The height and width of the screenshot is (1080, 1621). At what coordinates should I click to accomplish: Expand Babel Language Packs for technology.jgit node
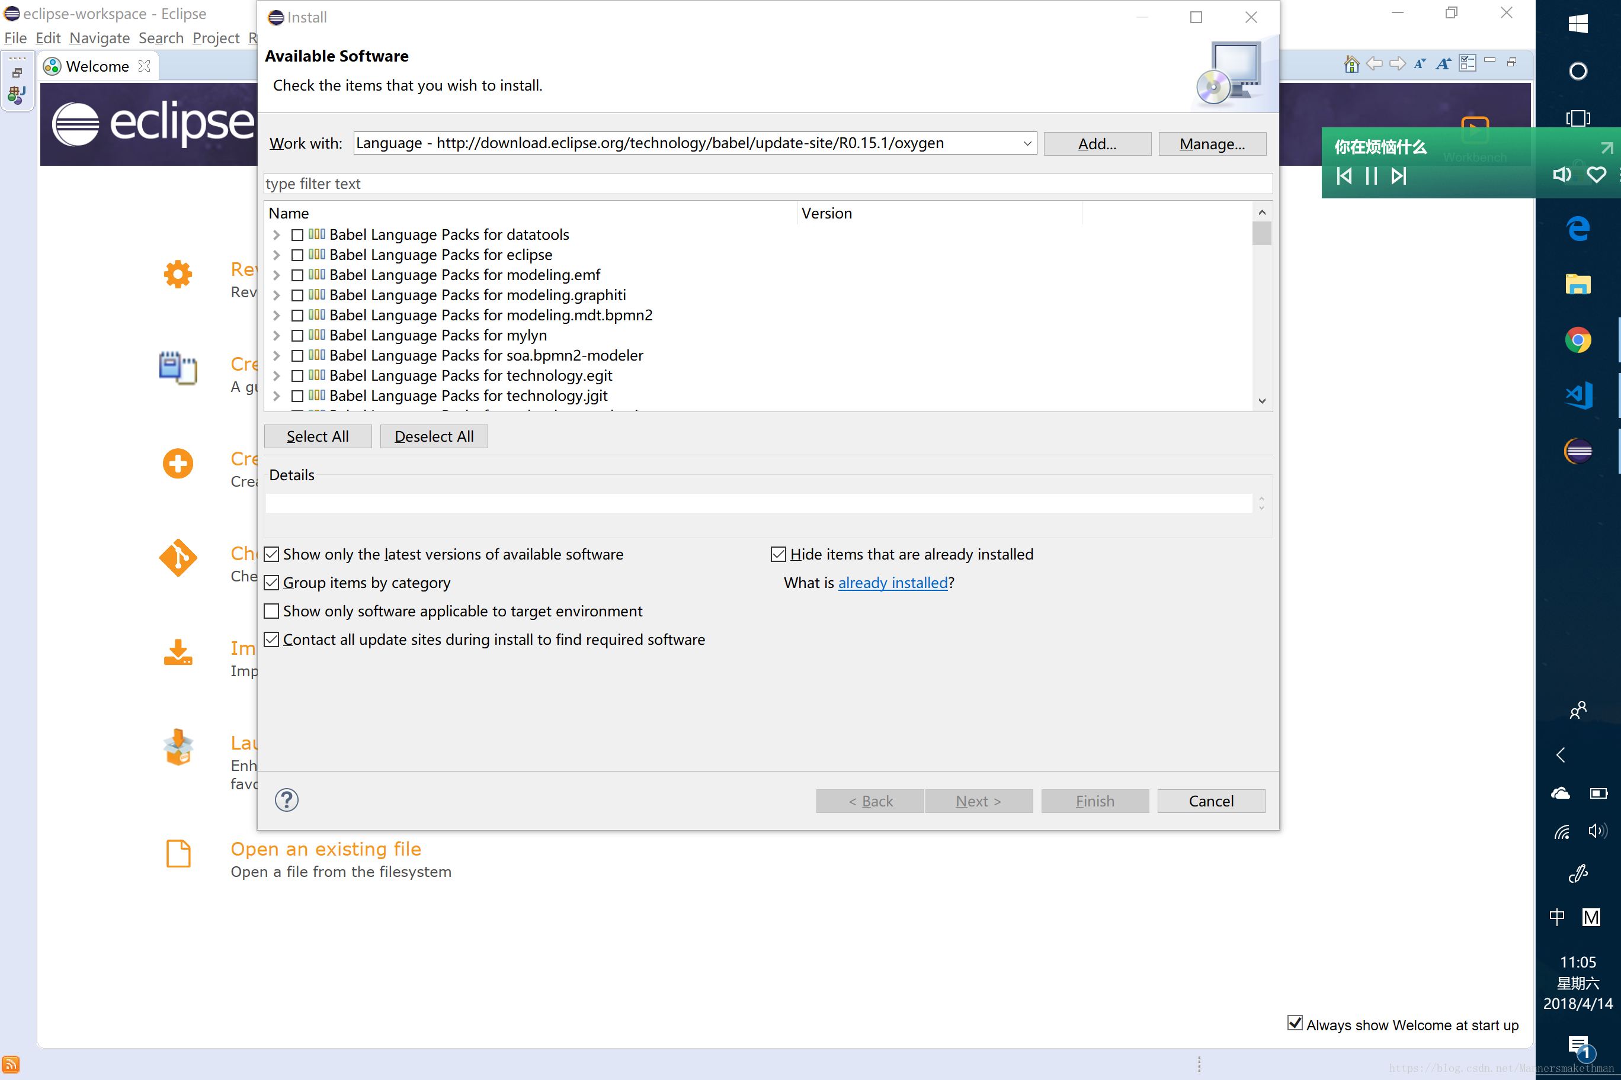(x=276, y=396)
